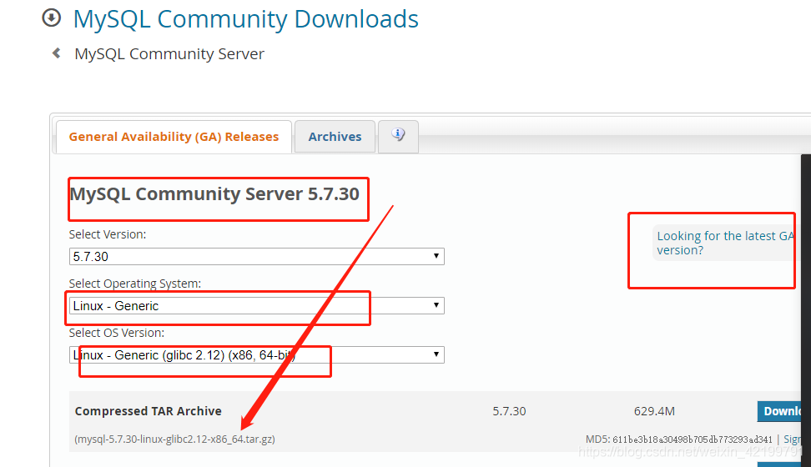This screenshot has width=811, height=467.
Task: Click the mysql-5.7.30-linux-glibc2.12-x86_64.tar.gz filename
Action: tap(175, 439)
